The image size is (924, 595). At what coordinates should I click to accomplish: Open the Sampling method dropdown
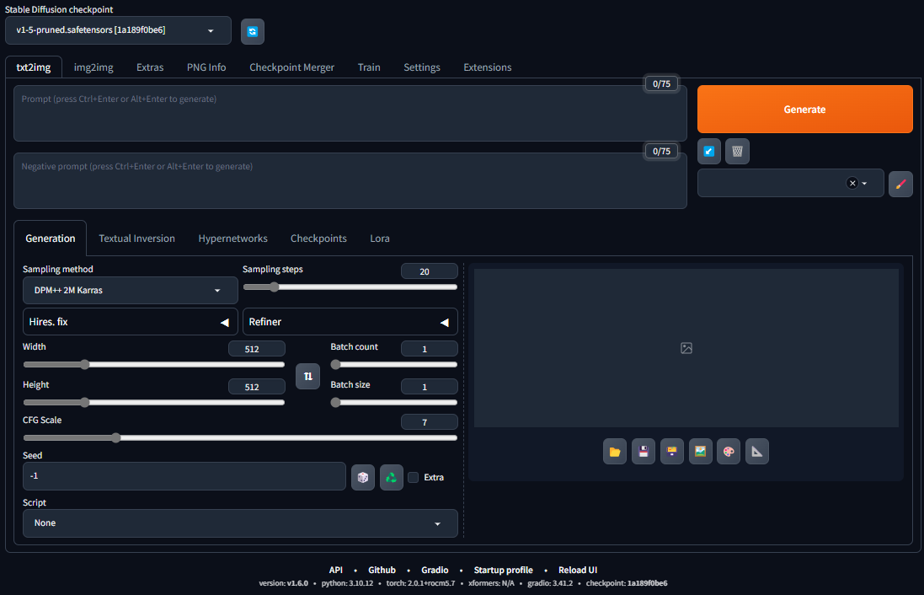(x=131, y=290)
